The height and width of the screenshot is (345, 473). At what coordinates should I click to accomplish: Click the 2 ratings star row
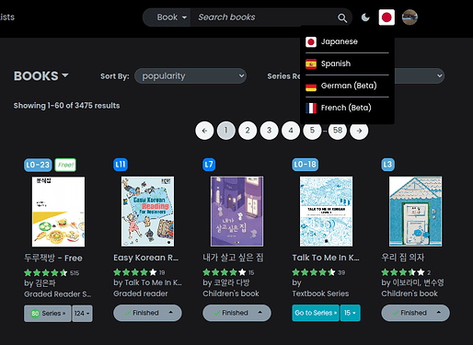pyautogui.click(x=406, y=272)
